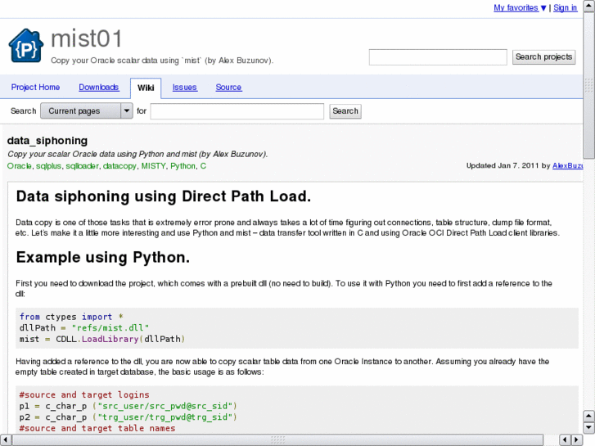Click the wiki Search button

(345, 111)
